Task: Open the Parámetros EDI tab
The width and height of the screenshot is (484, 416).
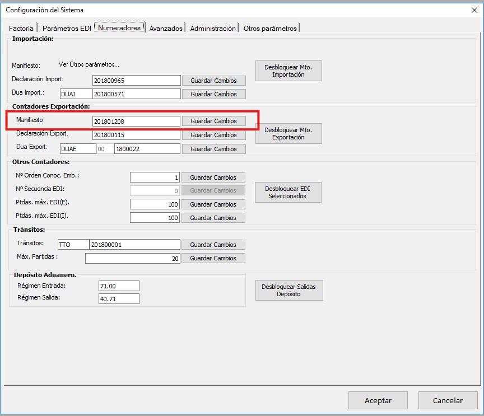Action: 66,28
